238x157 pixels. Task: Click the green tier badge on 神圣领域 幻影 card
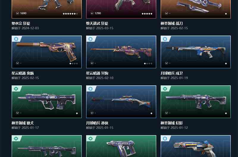pos(165,89)
